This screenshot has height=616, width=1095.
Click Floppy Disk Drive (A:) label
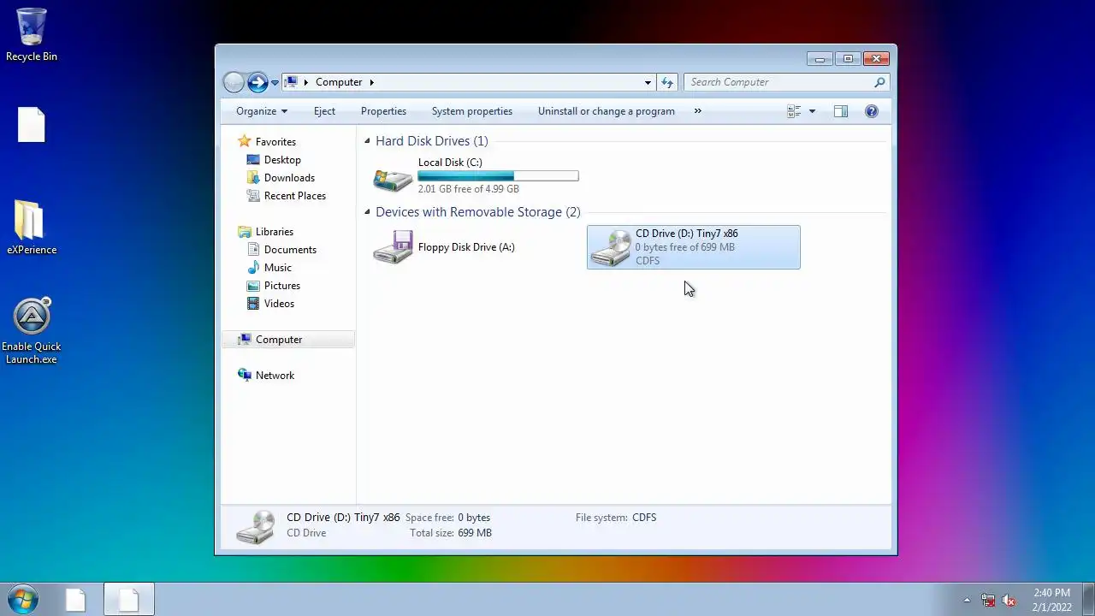tap(466, 247)
